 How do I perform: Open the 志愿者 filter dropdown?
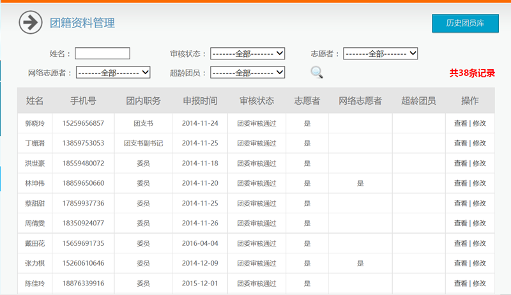(x=380, y=54)
